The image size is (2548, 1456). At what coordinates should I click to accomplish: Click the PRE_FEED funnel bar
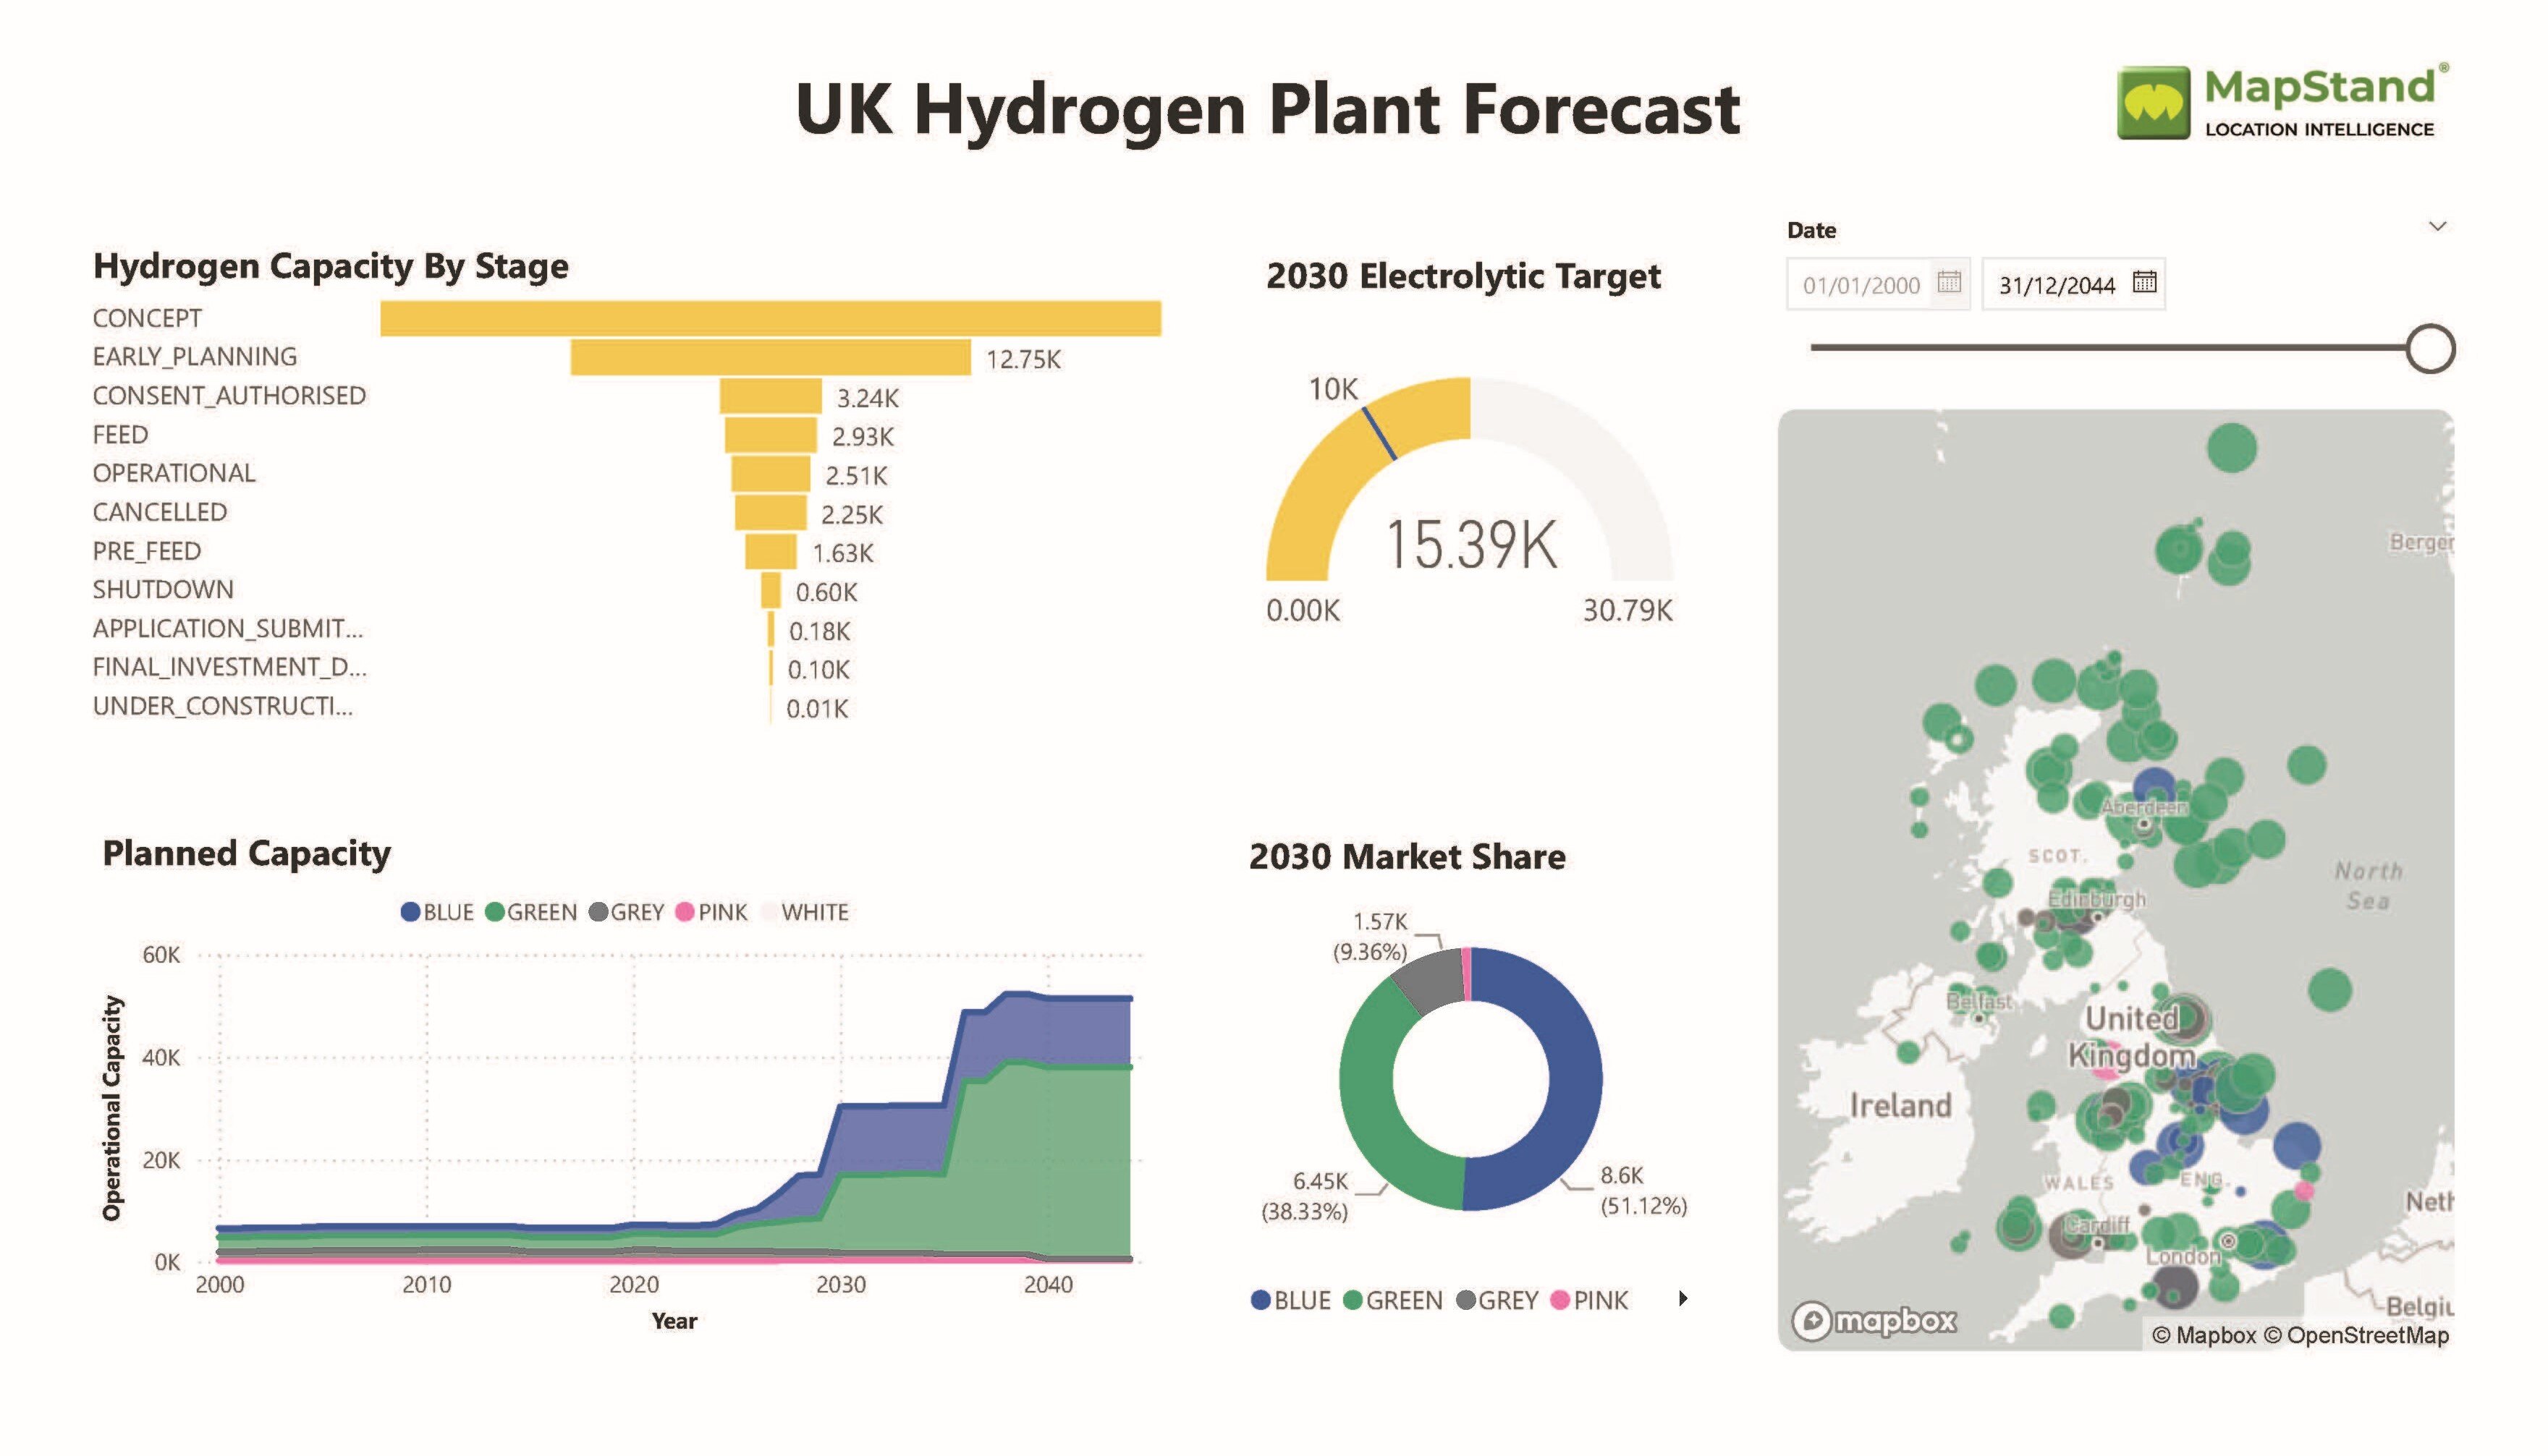tap(770, 551)
